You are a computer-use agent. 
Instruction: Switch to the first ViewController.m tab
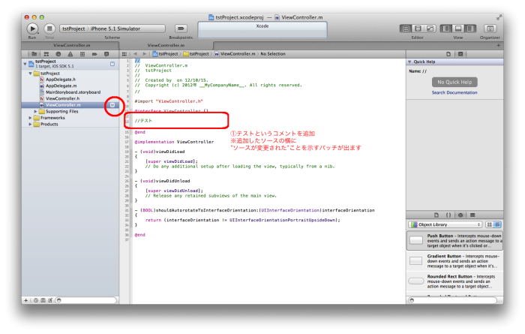(71, 45)
